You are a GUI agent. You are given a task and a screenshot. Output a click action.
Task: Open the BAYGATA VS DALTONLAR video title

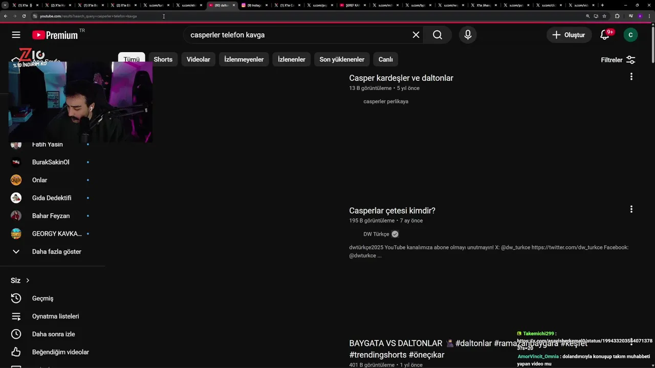click(x=468, y=349)
